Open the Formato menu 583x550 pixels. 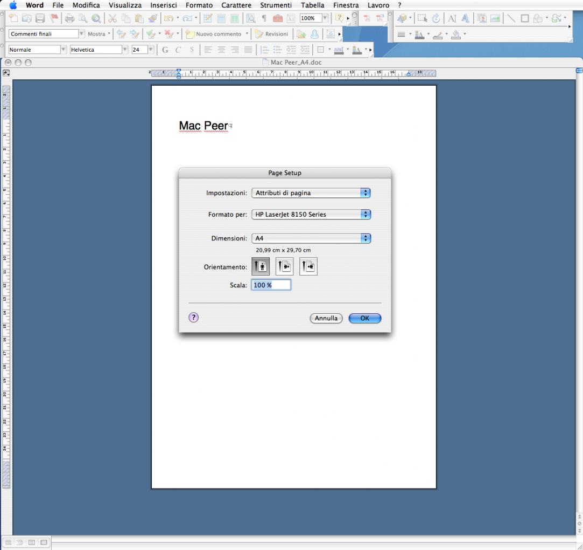pos(199,5)
